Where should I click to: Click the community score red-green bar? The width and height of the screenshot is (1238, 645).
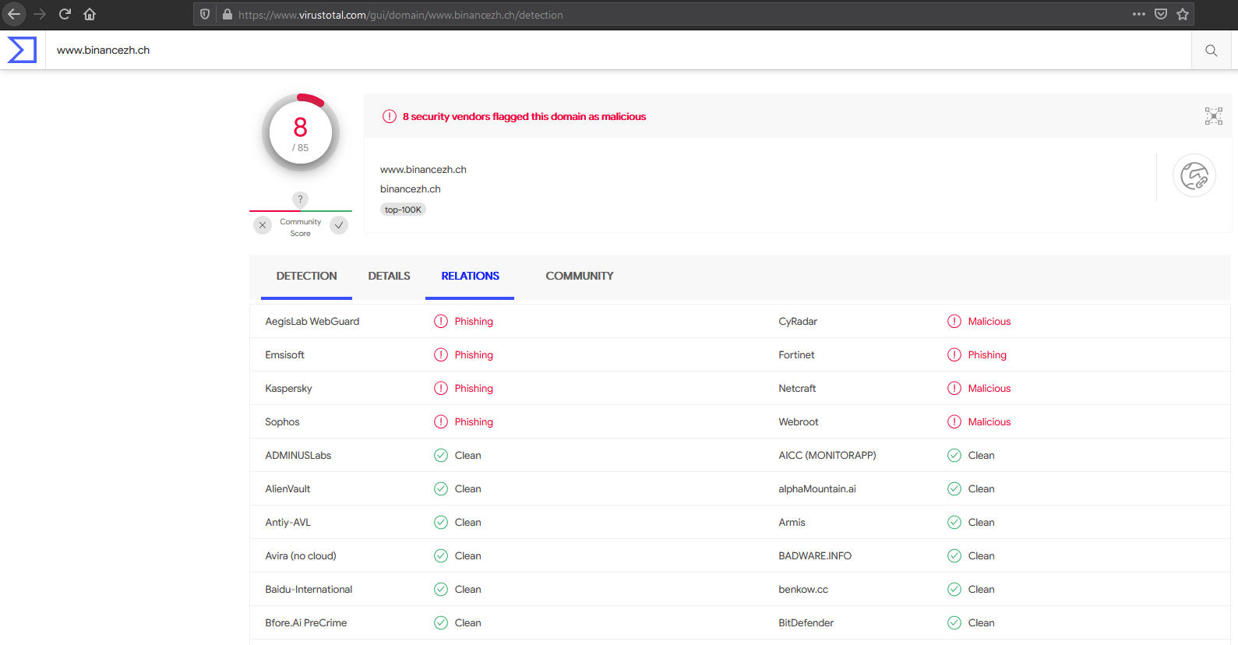click(301, 211)
